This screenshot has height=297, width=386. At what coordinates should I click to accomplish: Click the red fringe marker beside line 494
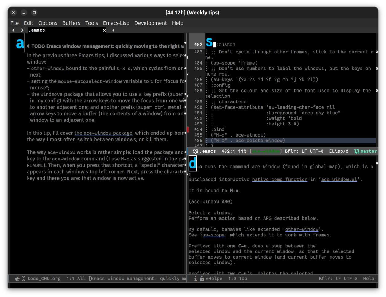pos(188,129)
